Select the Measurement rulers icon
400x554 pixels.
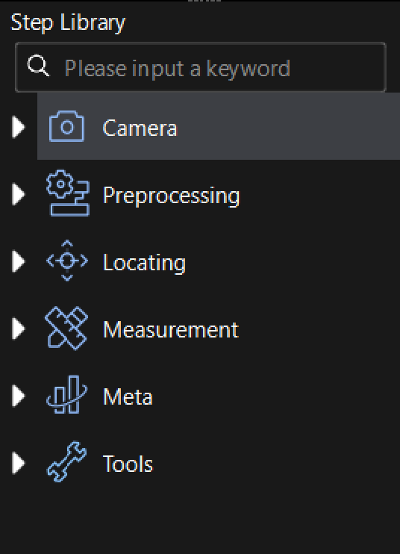tap(66, 329)
